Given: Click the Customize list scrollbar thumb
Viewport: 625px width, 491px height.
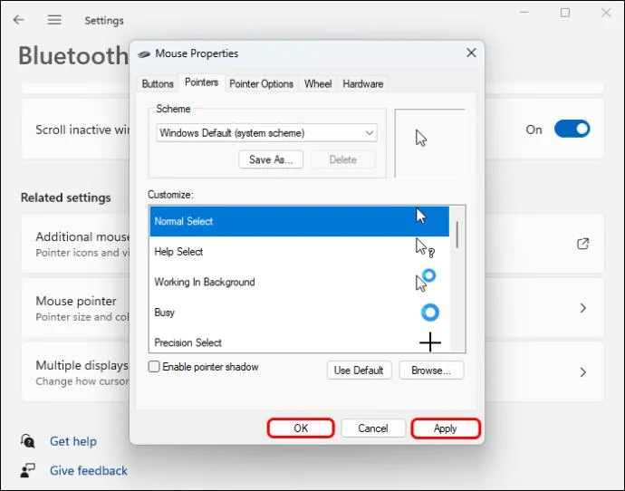Looking at the screenshot, I should (457, 235).
